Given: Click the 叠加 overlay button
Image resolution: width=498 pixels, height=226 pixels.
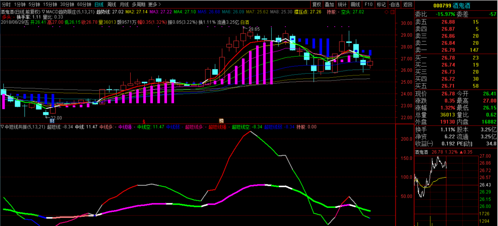Looking at the screenshot, I should pyautogui.click(x=329, y=5).
